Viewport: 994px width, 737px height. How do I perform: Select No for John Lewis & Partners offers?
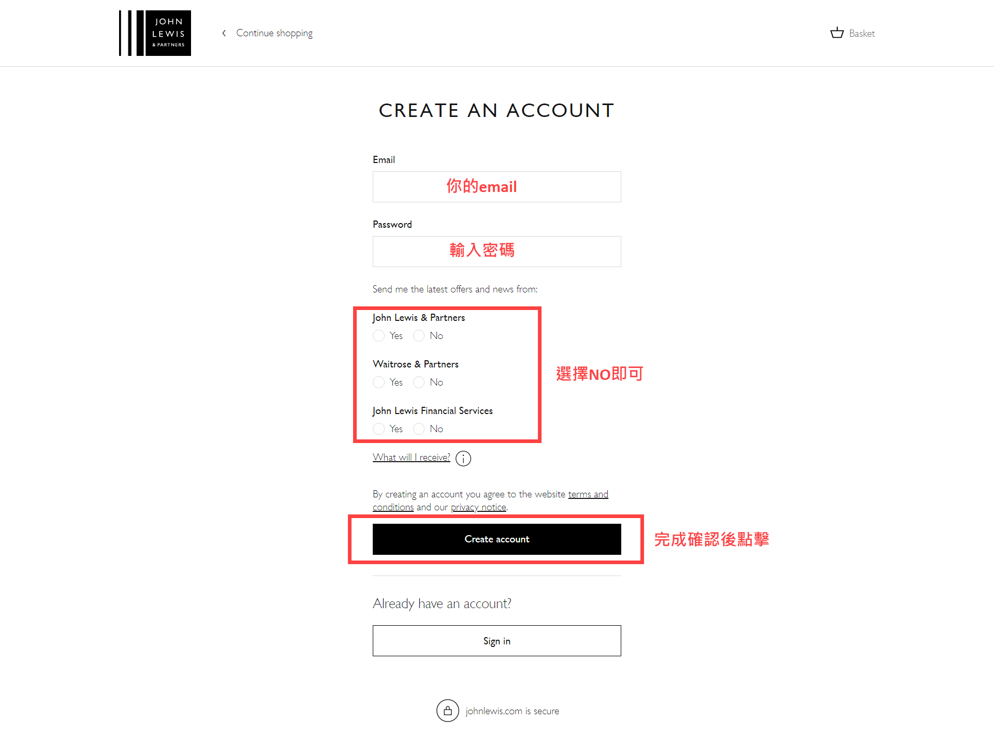419,336
